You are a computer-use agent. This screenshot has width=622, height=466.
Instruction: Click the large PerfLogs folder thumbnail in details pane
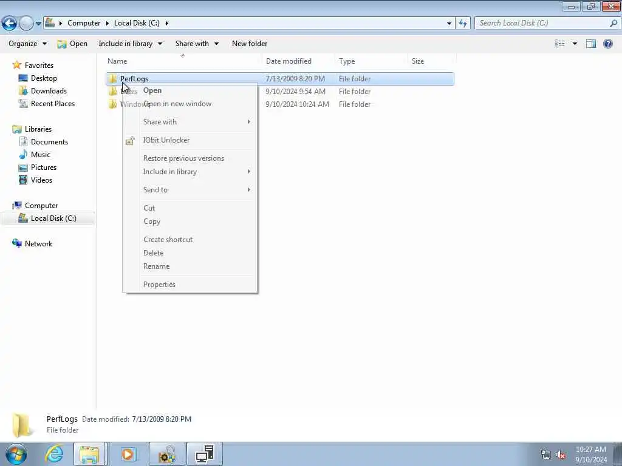[x=21, y=425]
